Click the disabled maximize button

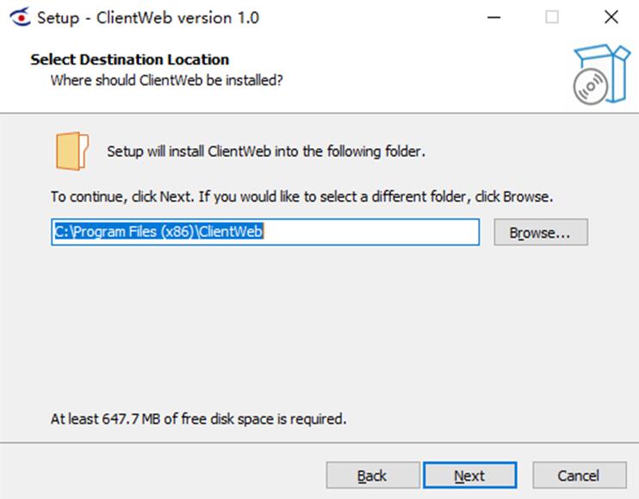(552, 17)
